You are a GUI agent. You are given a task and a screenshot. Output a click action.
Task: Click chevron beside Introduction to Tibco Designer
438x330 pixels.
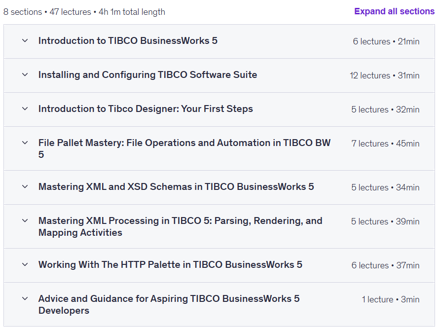(x=25, y=109)
